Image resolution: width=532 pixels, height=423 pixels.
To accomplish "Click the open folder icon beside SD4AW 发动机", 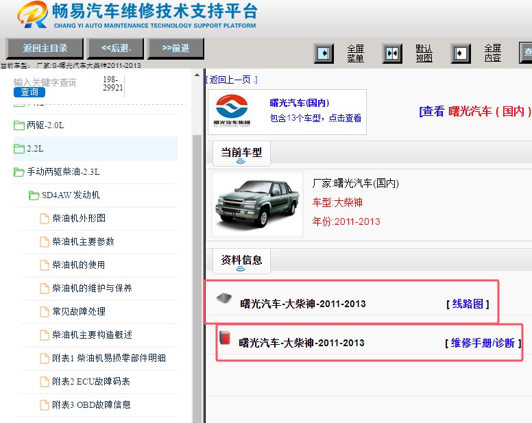I will 34,195.
